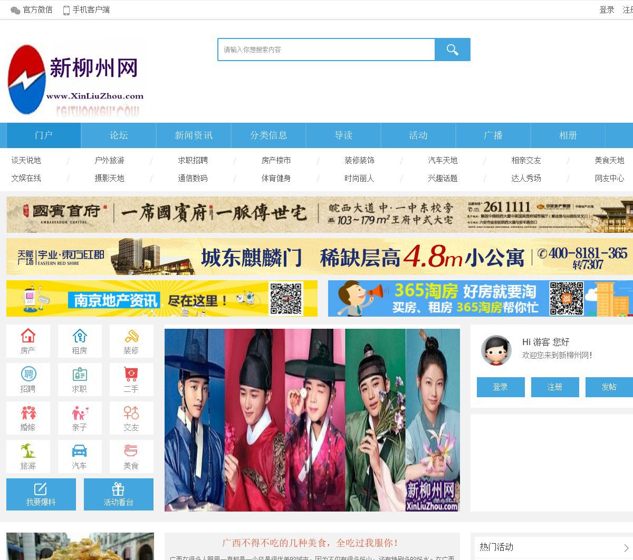Viewport: 633px width, 560px height.
Task: Click the 手机客户端 mobile client link
Action: pyautogui.click(x=87, y=9)
